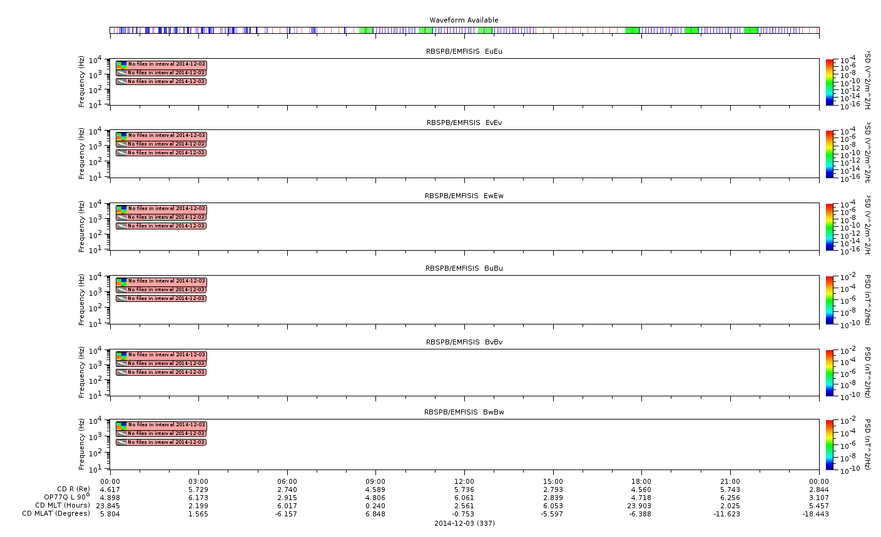Click the 12:00 time axis label
Image resolution: width=881 pixels, height=537 pixels.
pos(464,481)
